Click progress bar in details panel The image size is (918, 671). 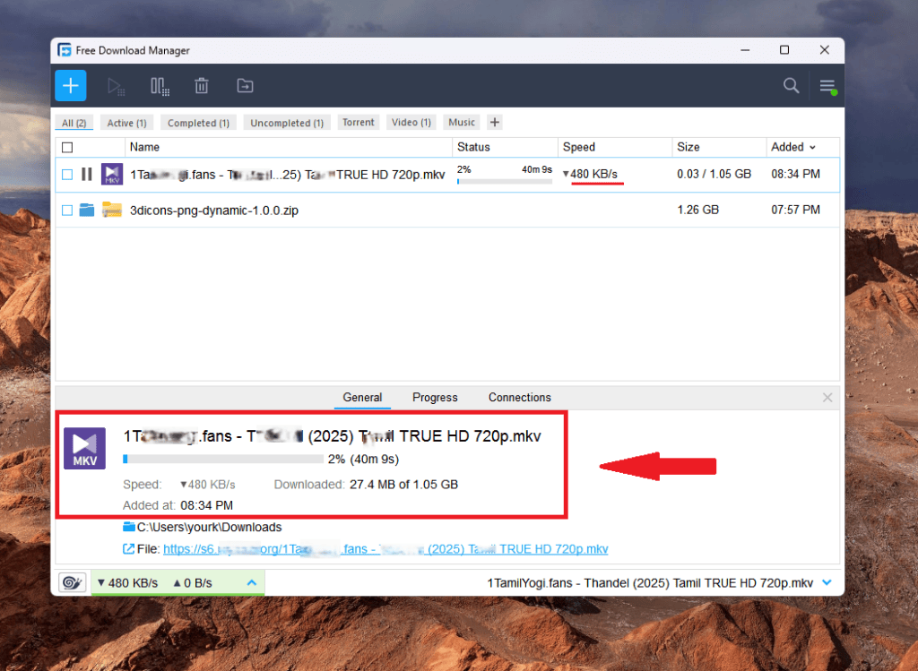coord(223,460)
